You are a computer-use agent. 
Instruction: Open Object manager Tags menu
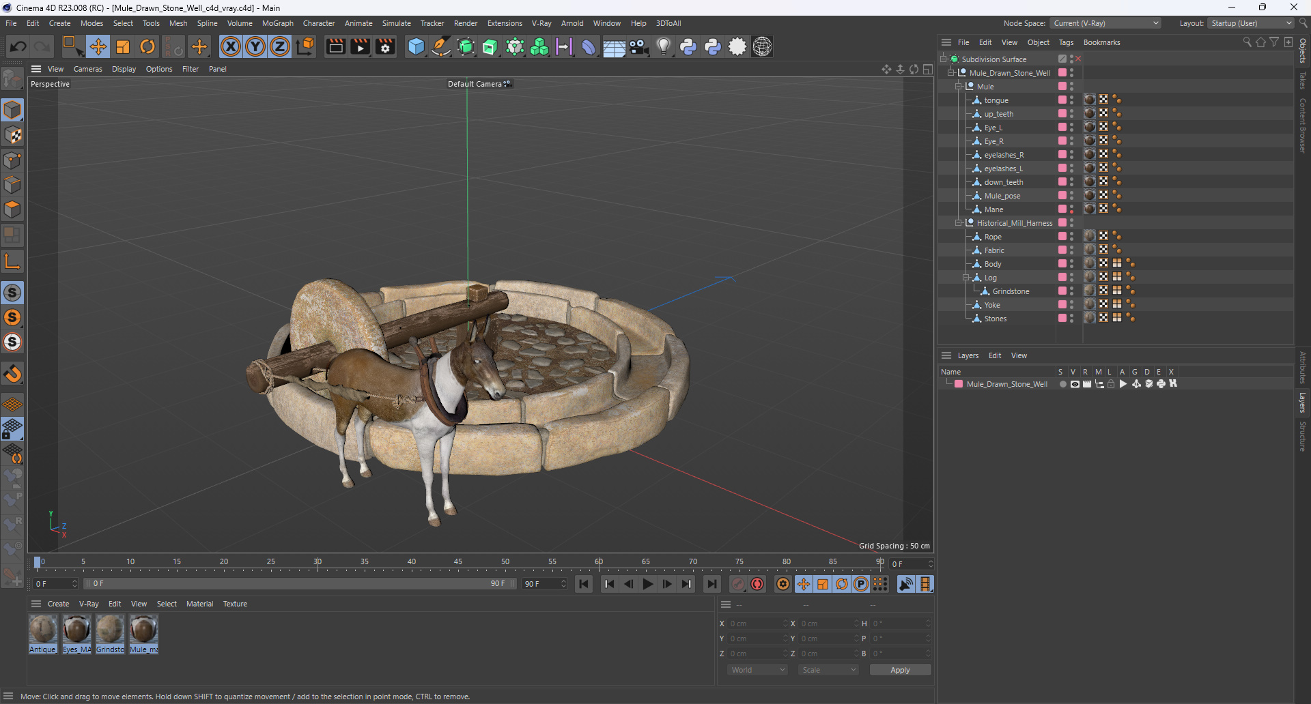point(1066,42)
